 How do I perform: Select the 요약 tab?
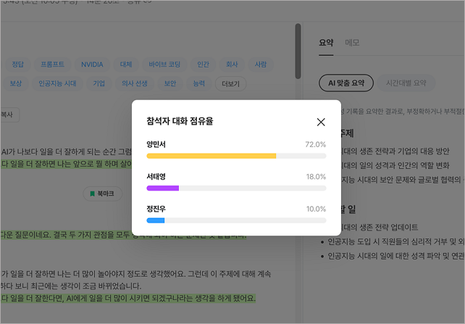point(326,43)
